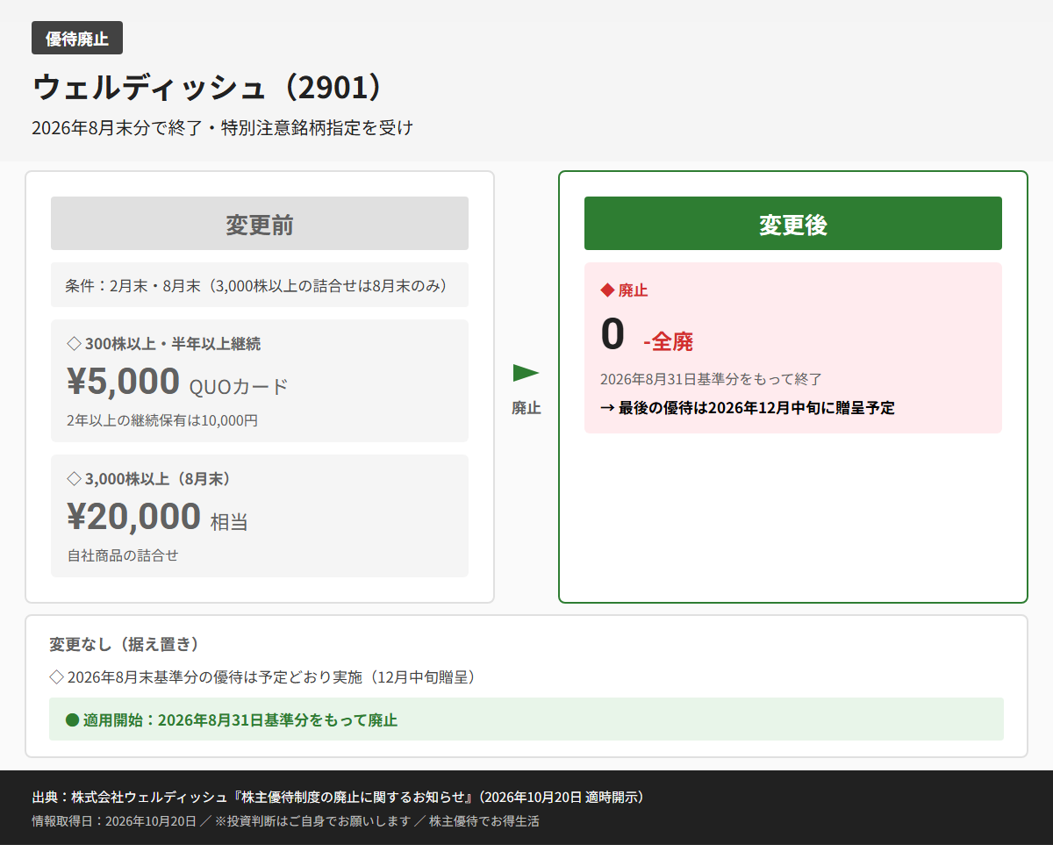Click the note 2年以上の継続保有は10,000円
Viewport: 1053px width, 866px height.
click(x=162, y=420)
